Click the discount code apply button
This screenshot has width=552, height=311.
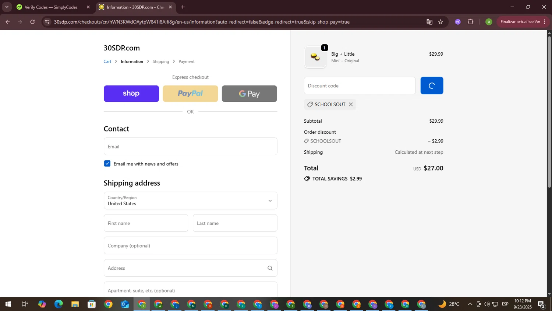pyautogui.click(x=432, y=85)
